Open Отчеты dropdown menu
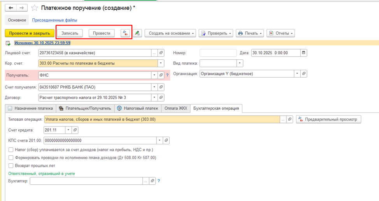 tap(281, 33)
